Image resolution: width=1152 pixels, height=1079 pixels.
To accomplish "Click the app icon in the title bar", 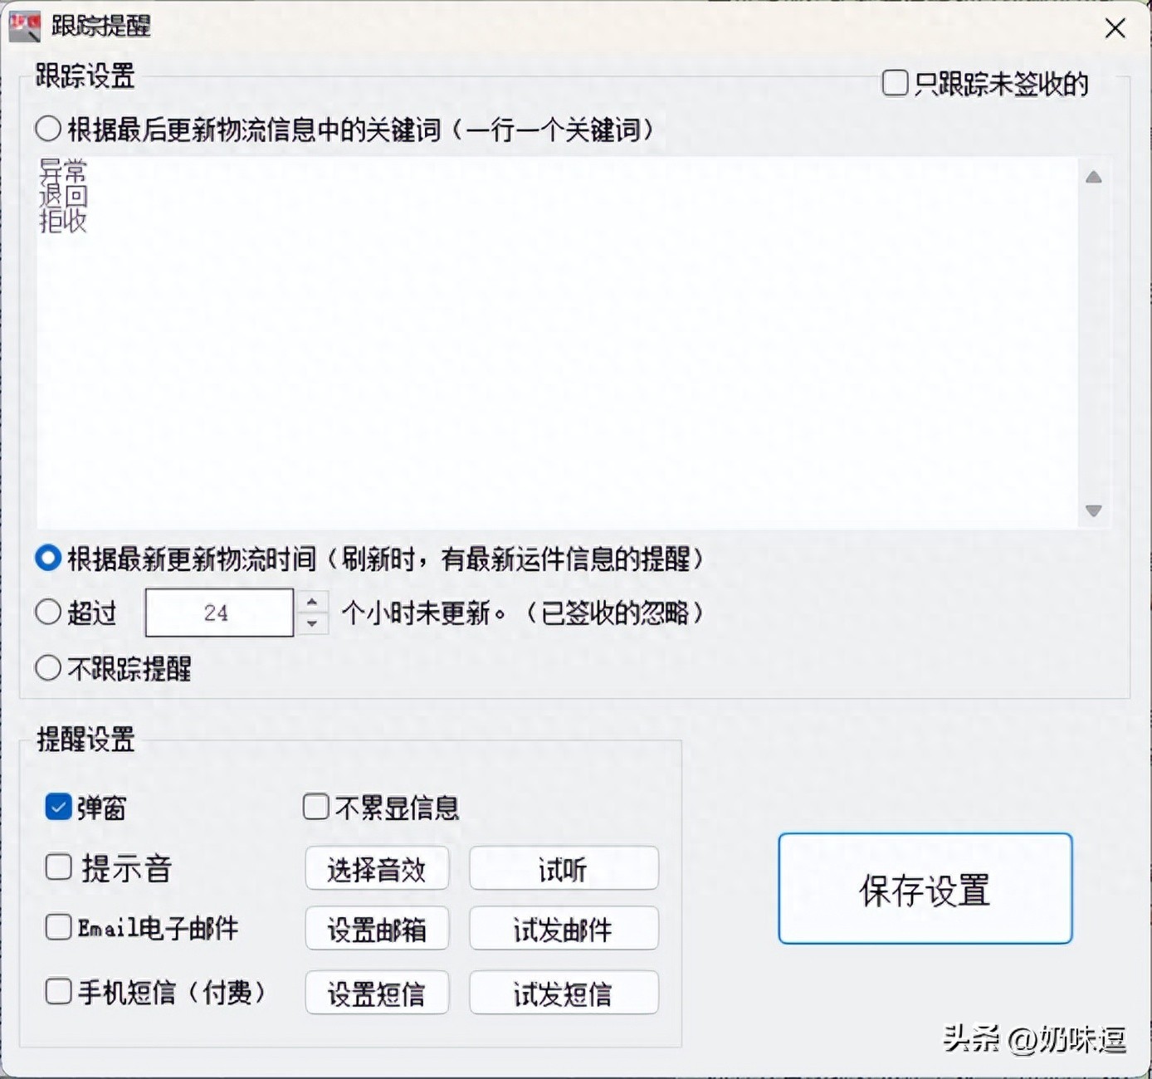I will (x=24, y=26).
